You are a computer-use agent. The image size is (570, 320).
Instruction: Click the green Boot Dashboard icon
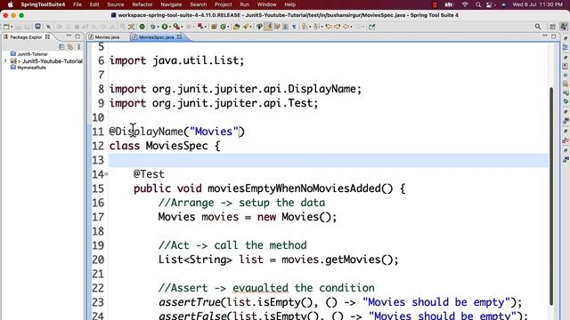point(142,27)
